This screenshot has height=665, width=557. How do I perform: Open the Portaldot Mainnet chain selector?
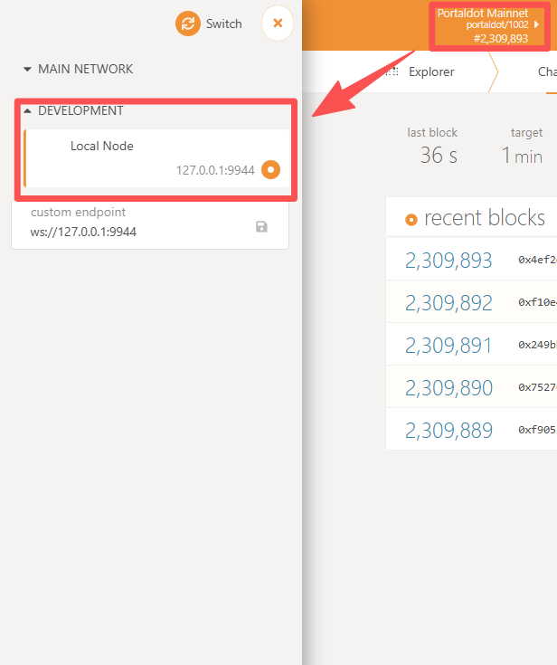pyautogui.click(x=489, y=25)
